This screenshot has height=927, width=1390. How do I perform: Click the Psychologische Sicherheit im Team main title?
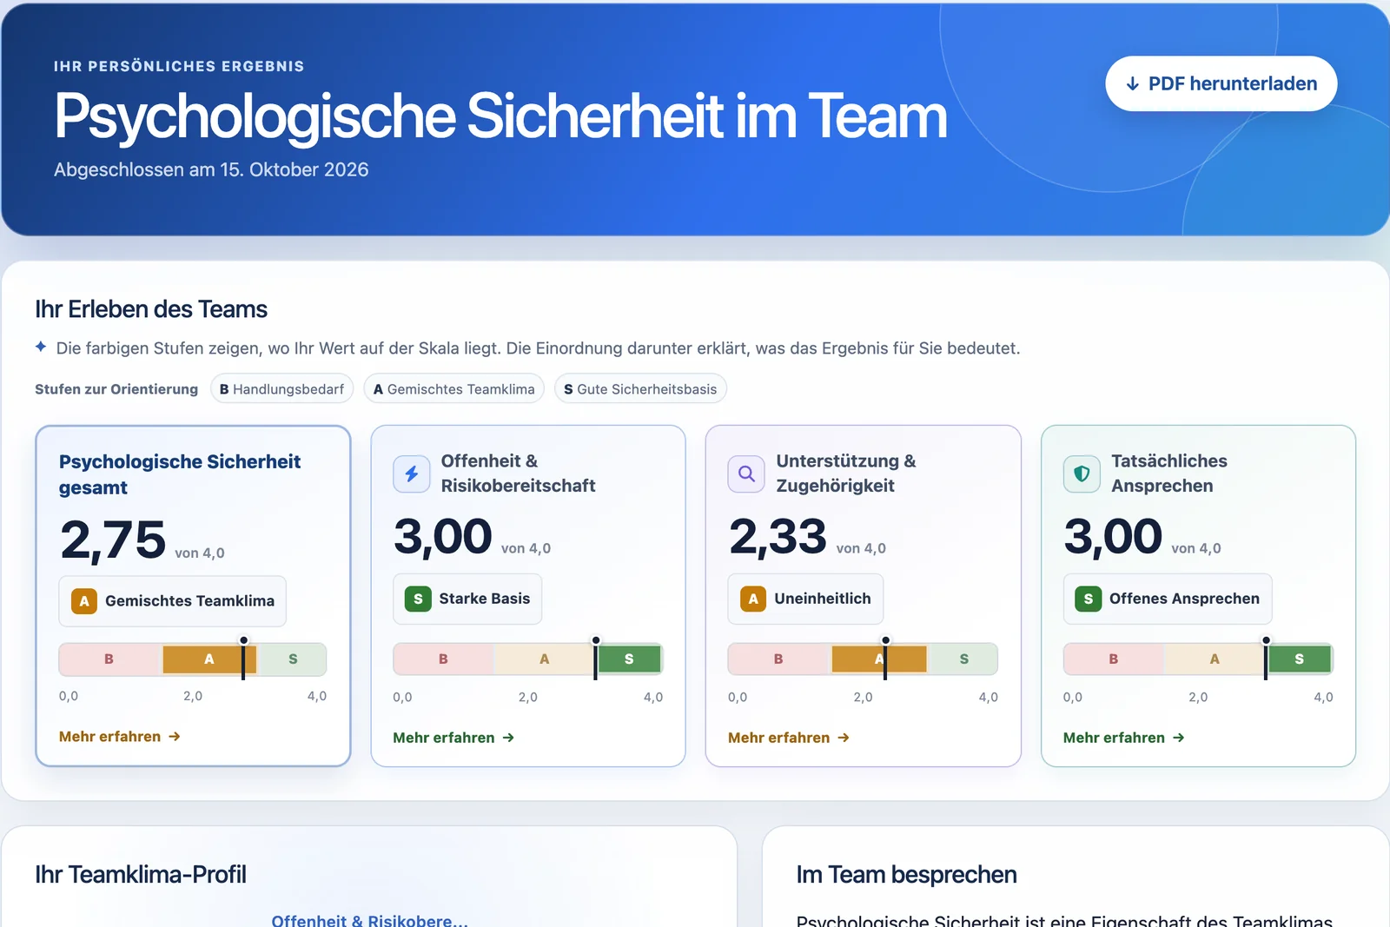[x=500, y=116]
